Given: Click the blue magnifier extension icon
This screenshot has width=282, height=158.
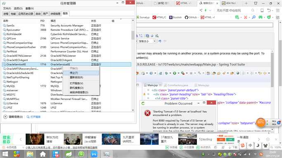Looking at the screenshot, I should coord(254,17).
